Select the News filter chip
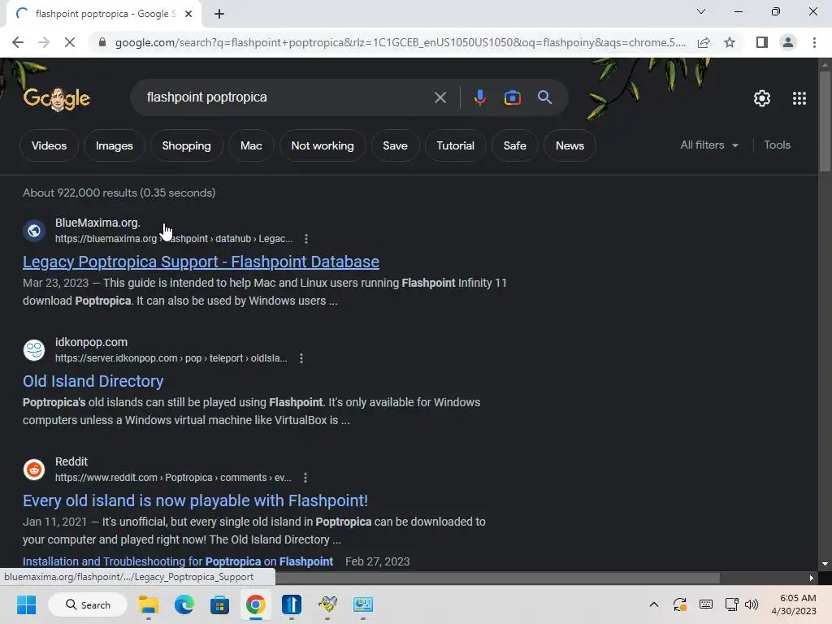Screen dimensions: 832x624 570,145
